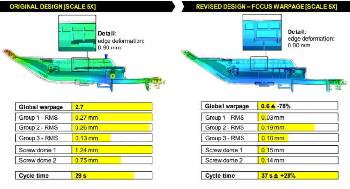
Task: Open the revised design detail inset image
Action: click(x=262, y=32)
